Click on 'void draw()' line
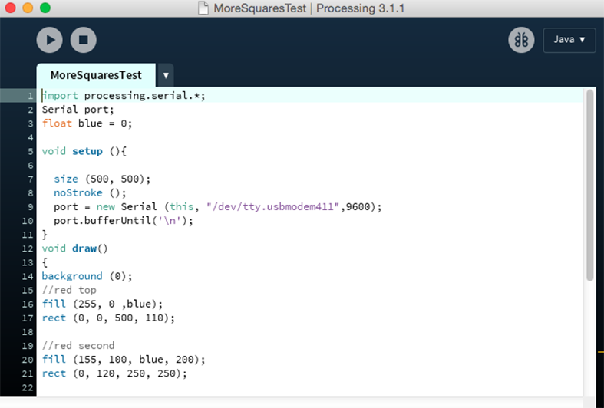This screenshot has height=408, width=604. (x=74, y=248)
